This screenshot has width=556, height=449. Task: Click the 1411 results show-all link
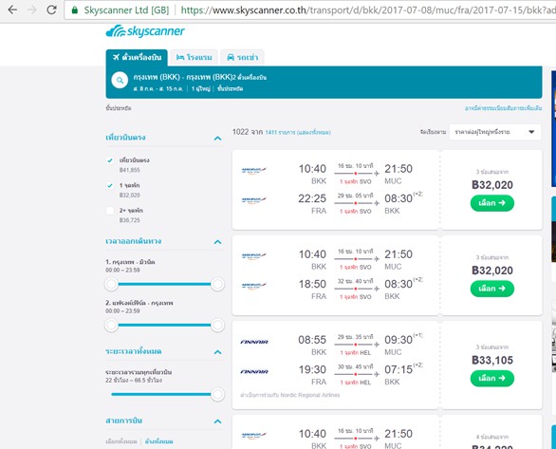point(298,132)
